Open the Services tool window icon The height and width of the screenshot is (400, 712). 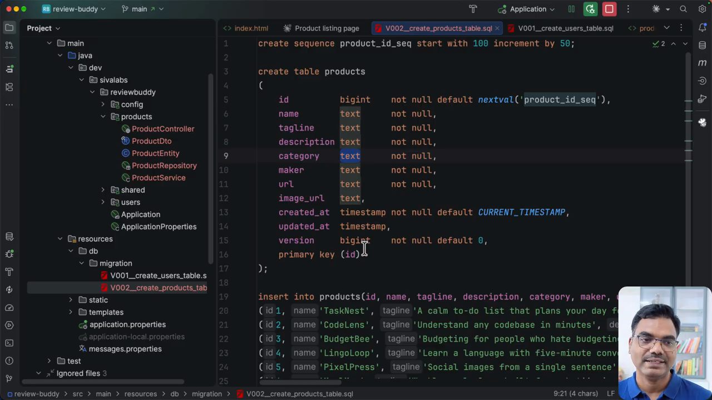(x=9, y=326)
